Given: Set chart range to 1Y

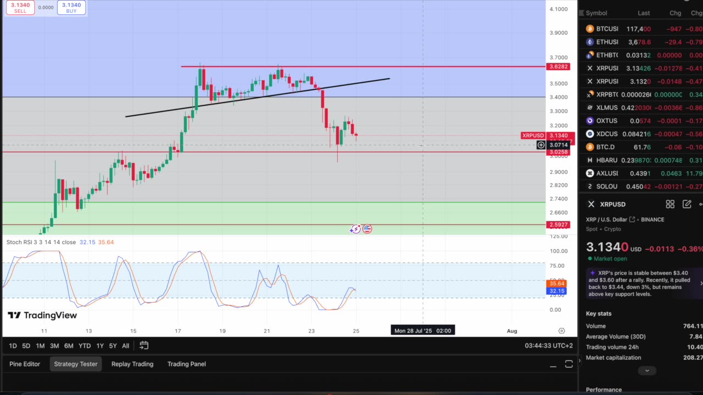Looking at the screenshot, I should (x=100, y=346).
